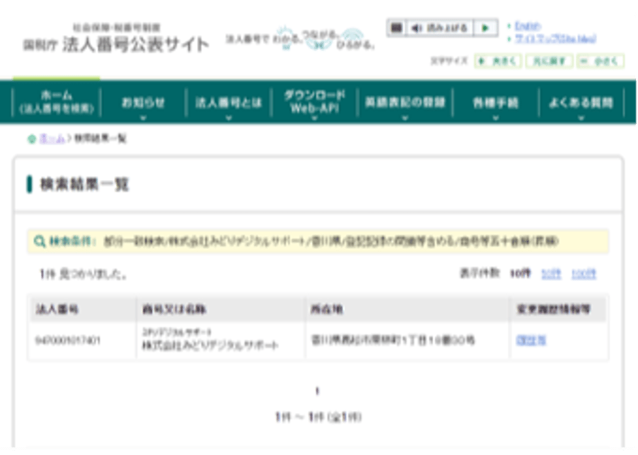Click the 1件～1件 (全1件) range text

tap(318, 417)
